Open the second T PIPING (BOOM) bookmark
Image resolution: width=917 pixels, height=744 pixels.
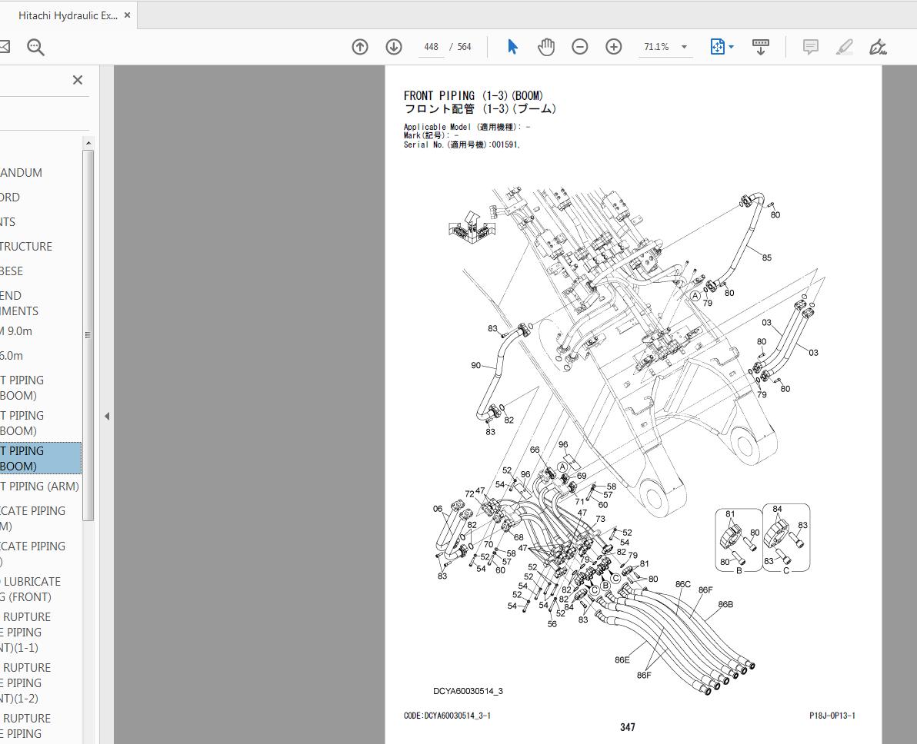(x=22, y=423)
